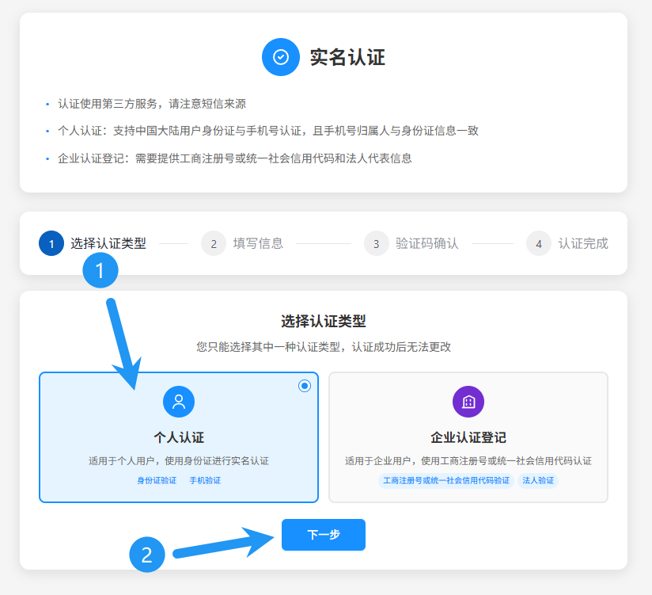652x595 pixels.
Task: Click the 工商注册号或统一社会信用代码验证 tag
Action: (x=446, y=481)
